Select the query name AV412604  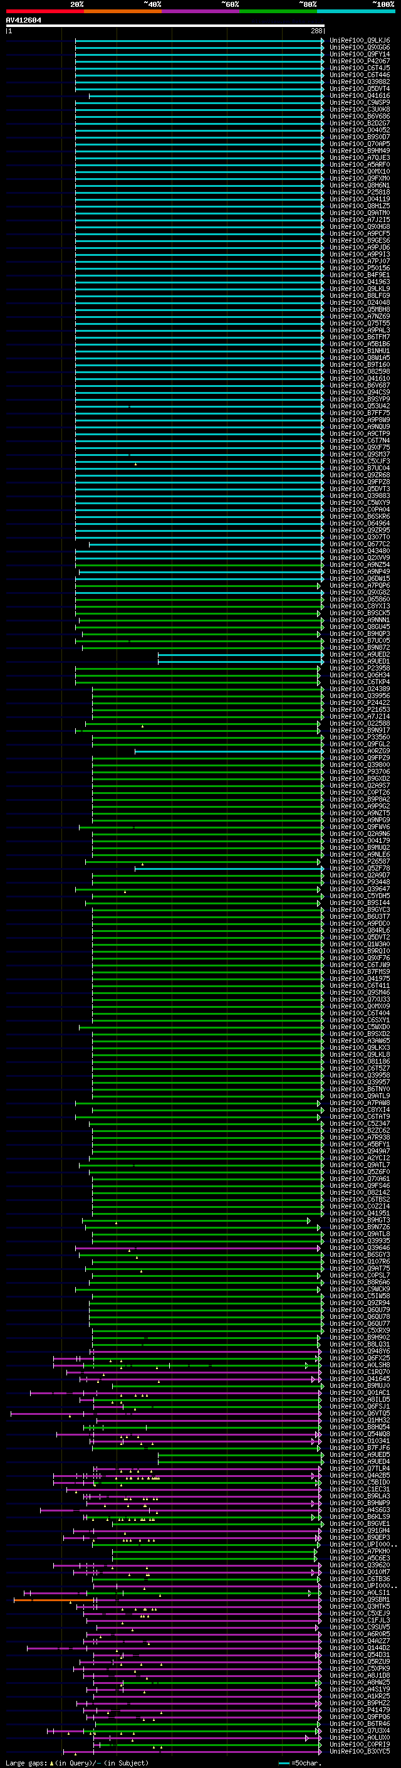(x=23, y=21)
